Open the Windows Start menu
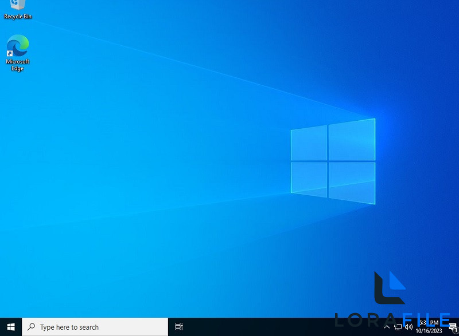The height and width of the screenshot is (336, 459). click(x=11, y=327)
